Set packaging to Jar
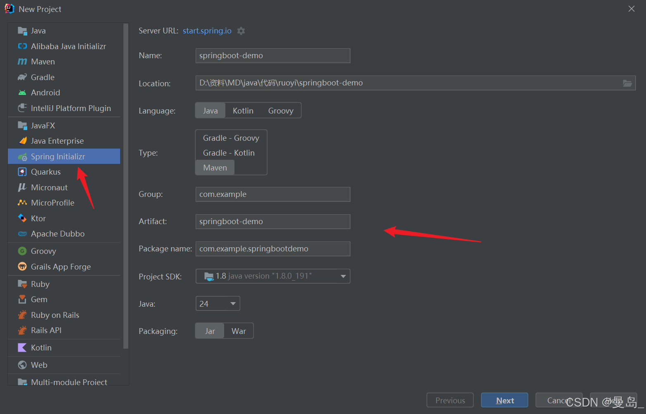The width and height of the screenshot is (646, 414). click(x=210, y=331)
